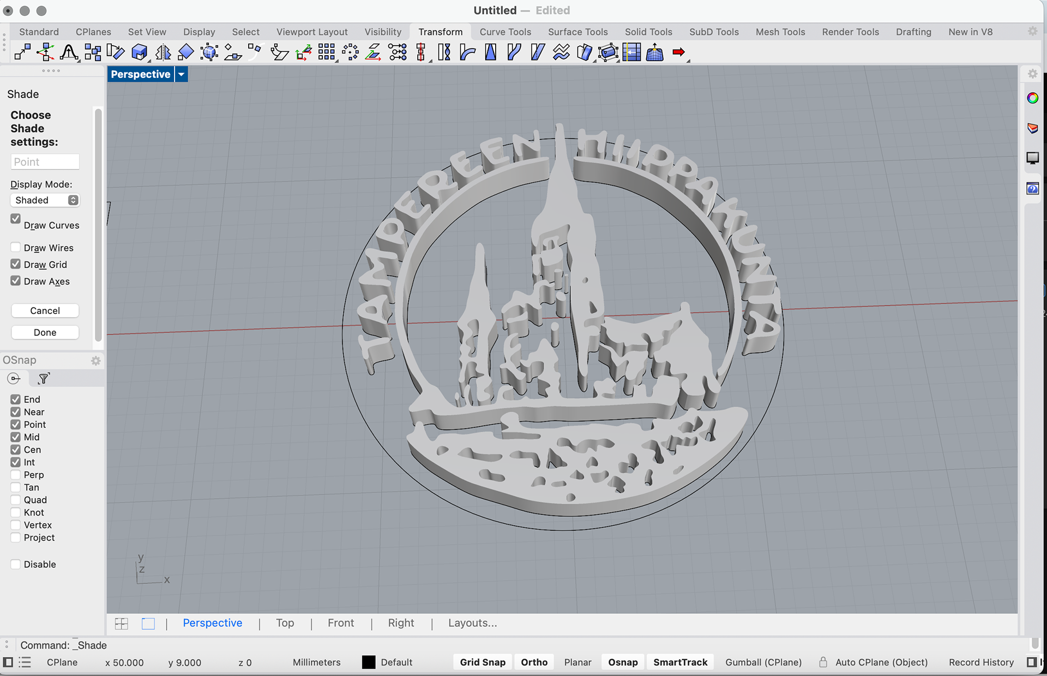Click the Shear diamond icon
The image size is (1047, 676).
[x=186, y=52]
